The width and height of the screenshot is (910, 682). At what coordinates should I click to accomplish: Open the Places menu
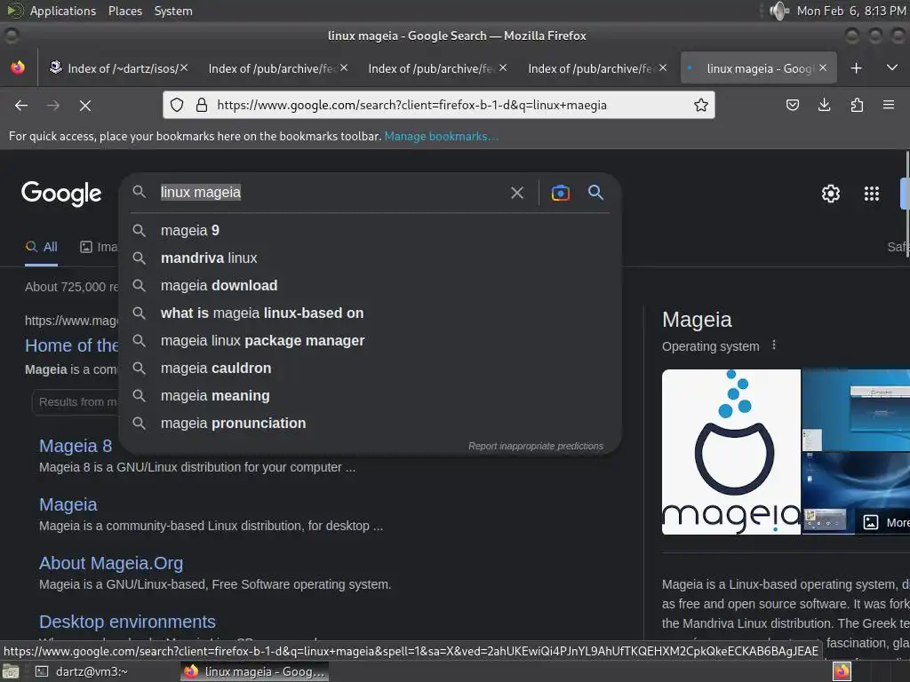(x=124, y=11)
